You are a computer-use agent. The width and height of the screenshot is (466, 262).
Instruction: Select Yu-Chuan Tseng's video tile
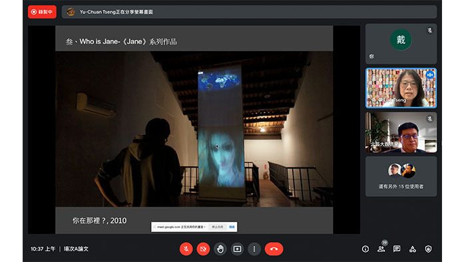(401, 88)
